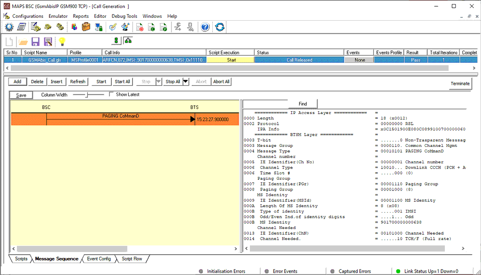
Task: Expand the Stop All dropdown arrow
Action: 186,82
